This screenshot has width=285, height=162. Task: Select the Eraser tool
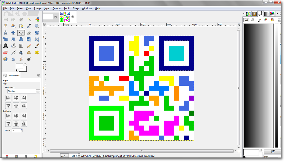click(x=6, y=52)
